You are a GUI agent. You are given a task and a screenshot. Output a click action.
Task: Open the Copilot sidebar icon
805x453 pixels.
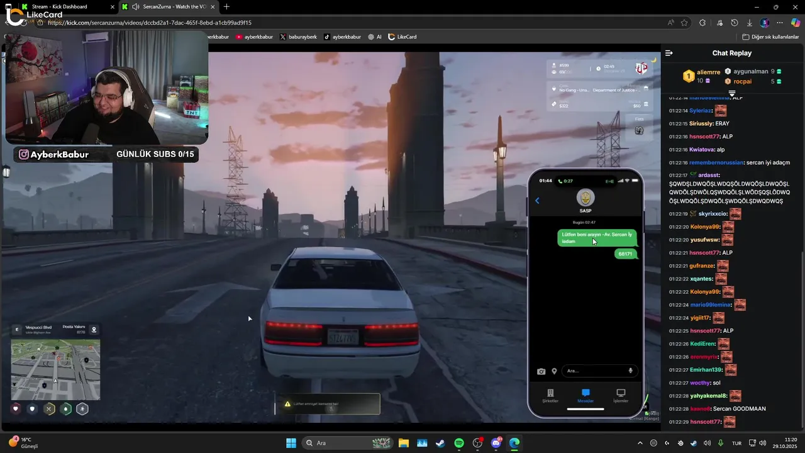(x=796, y=23)
